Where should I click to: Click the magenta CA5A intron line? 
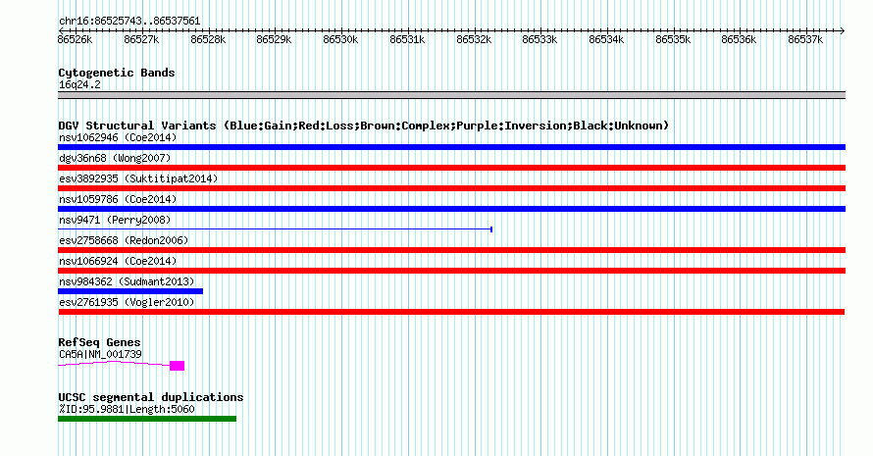[114, 363]
